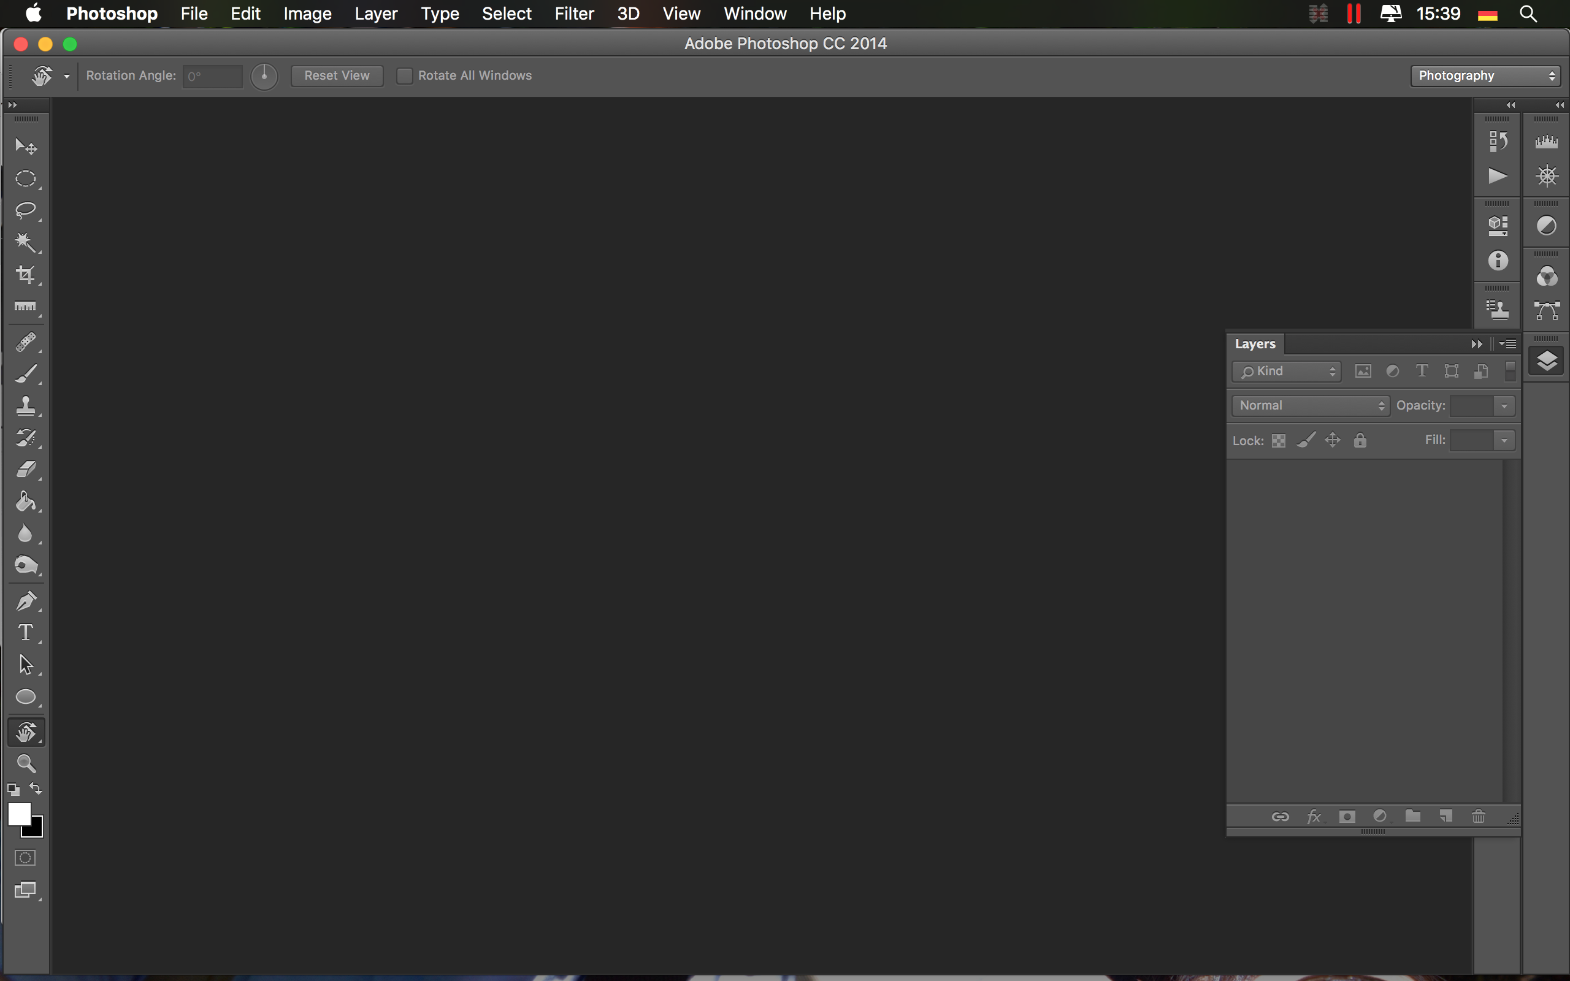Image resolution: width=1570 pixels, height=981 pixels.
Task: Toggle Quick Mask mode
Action: click(x=25, y=858)
